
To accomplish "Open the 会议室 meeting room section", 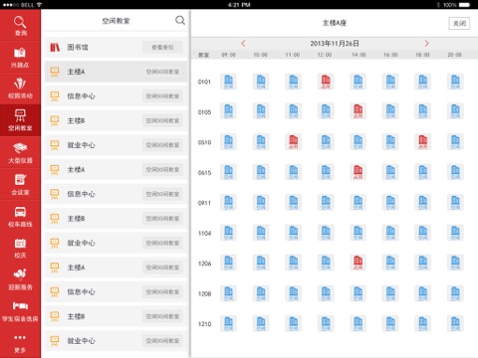I will click(x=20, y=185).
